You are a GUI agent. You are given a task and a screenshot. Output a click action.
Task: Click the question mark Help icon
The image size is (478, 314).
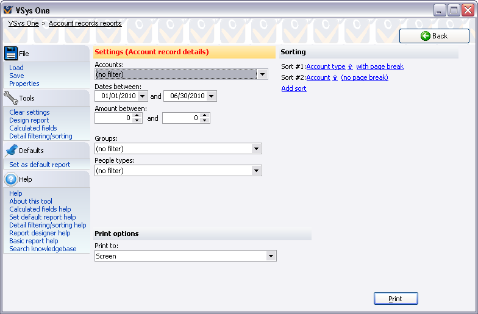pyautogui.click(x=11, y=179)
